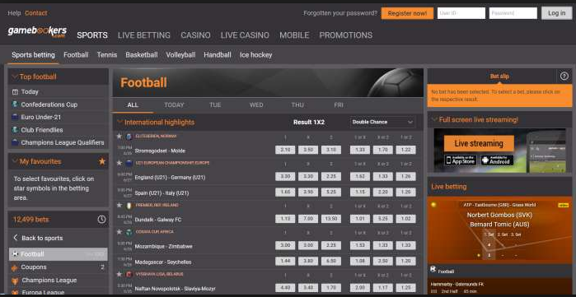Collapse Full screen live streaming section

[434, 119]
